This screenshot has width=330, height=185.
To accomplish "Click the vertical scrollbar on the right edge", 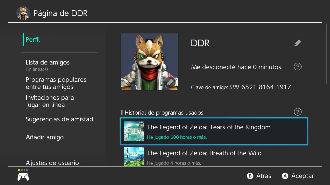I will (326, 53).
